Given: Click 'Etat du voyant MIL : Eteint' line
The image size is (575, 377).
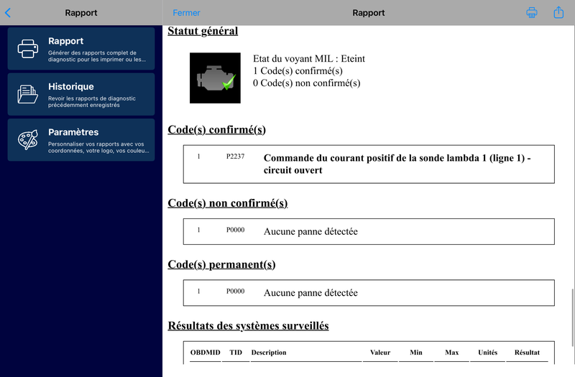Looking at the screenshot, I should point(309,59).
